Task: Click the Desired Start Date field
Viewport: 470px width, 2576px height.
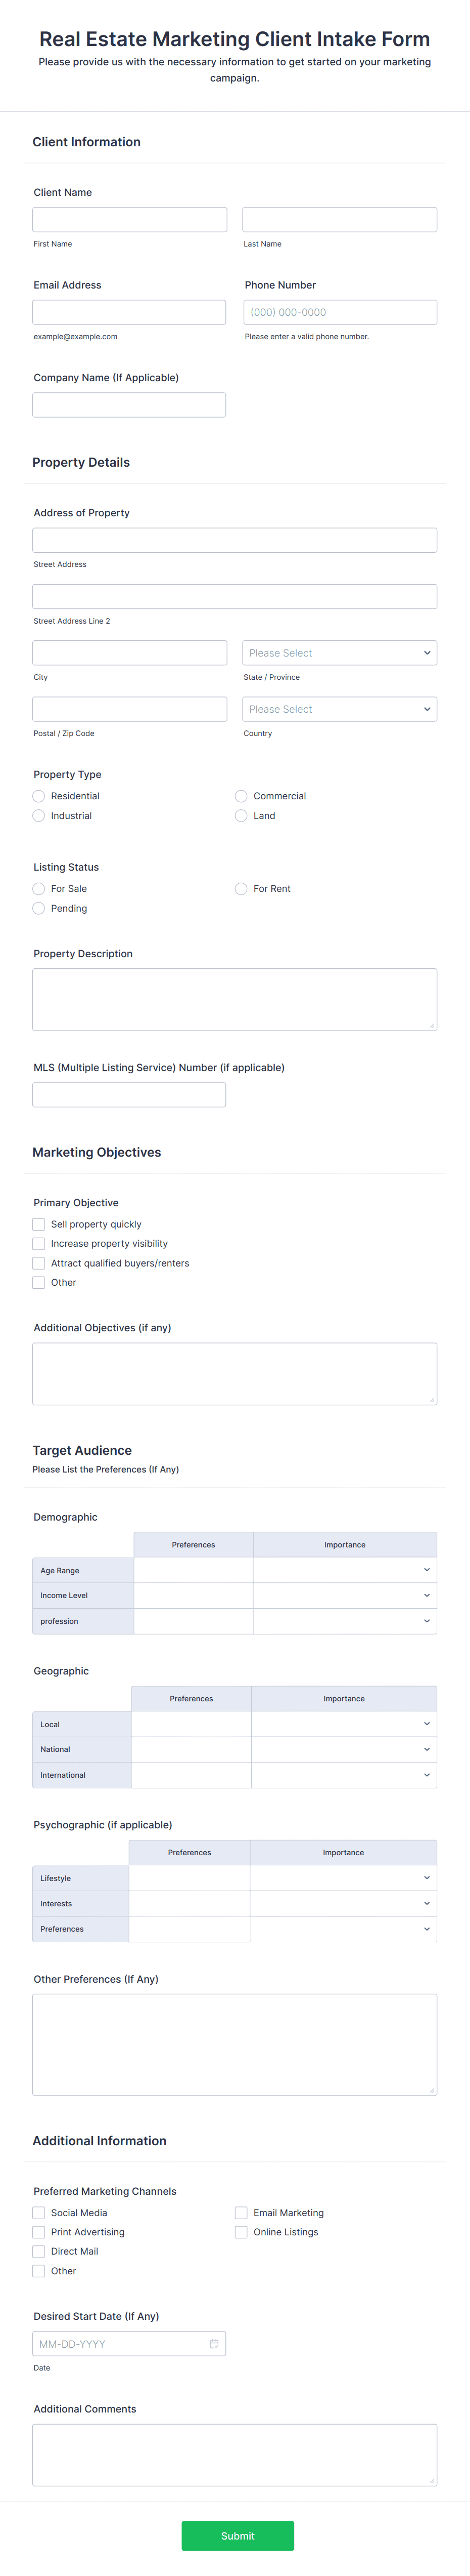Action: (120, 2343)
